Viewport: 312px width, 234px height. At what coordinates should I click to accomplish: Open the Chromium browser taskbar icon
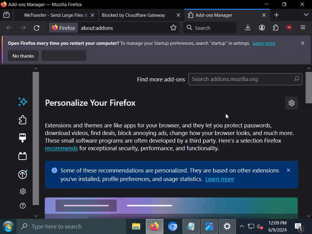pos(173,226)
